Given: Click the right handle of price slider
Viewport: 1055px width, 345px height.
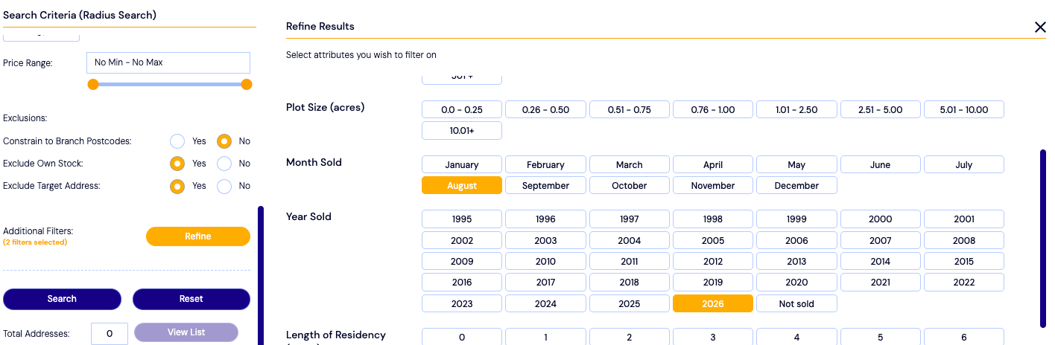Looking at the screenshot, I should [x=247, y=84].
